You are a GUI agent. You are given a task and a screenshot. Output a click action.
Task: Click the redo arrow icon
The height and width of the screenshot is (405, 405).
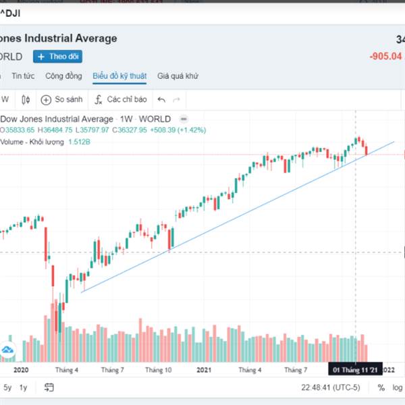coord(176,100)
